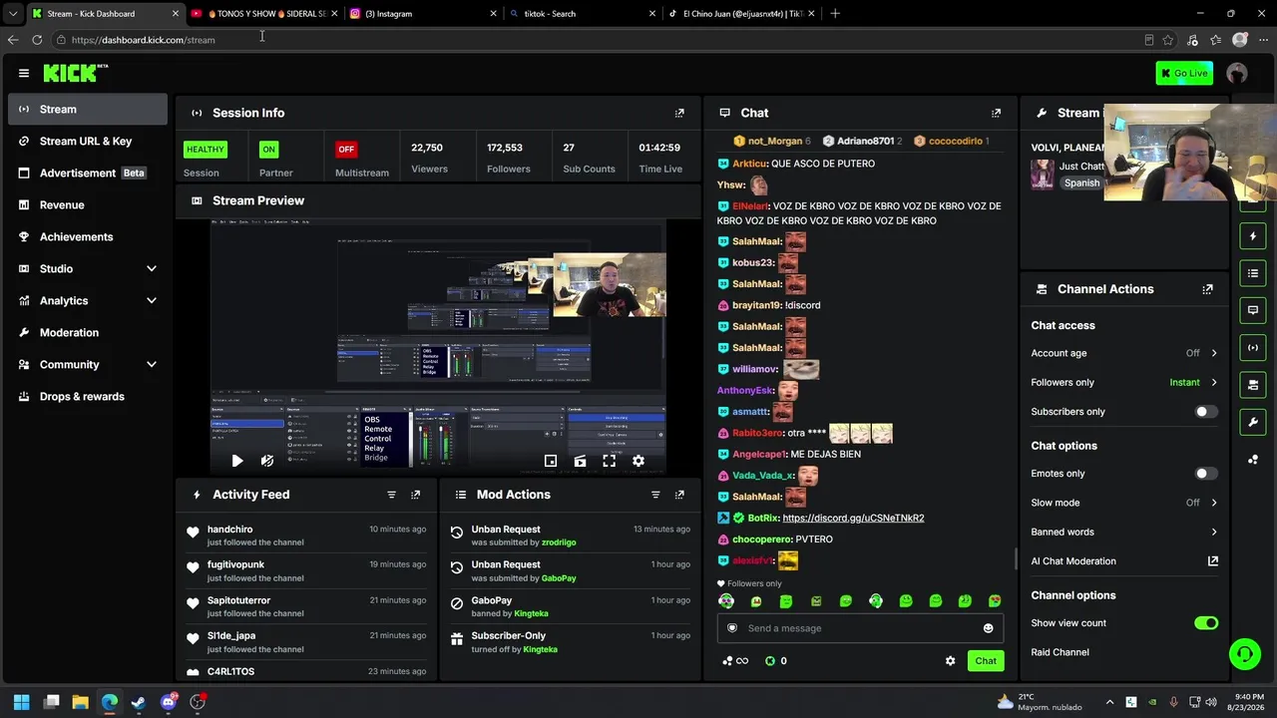
Task: Focus the Send a message field
Action: (860, 628)
